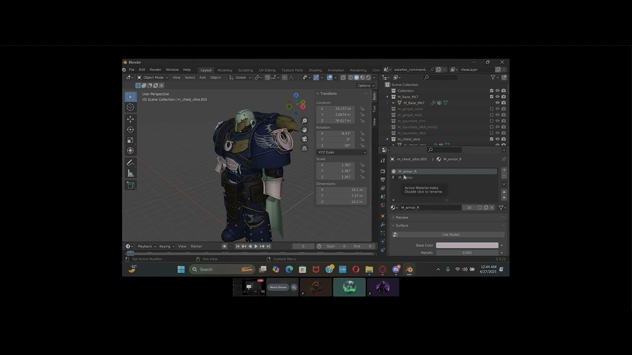Jump to end frame playback button

coord(268,246)
